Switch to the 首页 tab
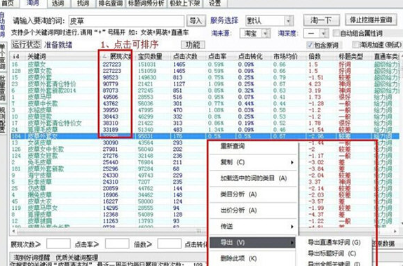Image resolution: width=403 pixels, height=266 pixels. tap(8, 4)
